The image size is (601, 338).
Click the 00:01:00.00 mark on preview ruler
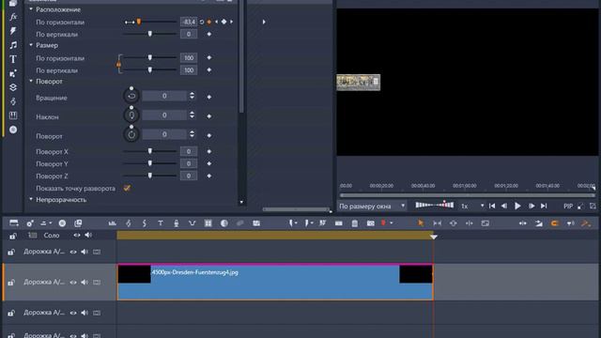465,186
